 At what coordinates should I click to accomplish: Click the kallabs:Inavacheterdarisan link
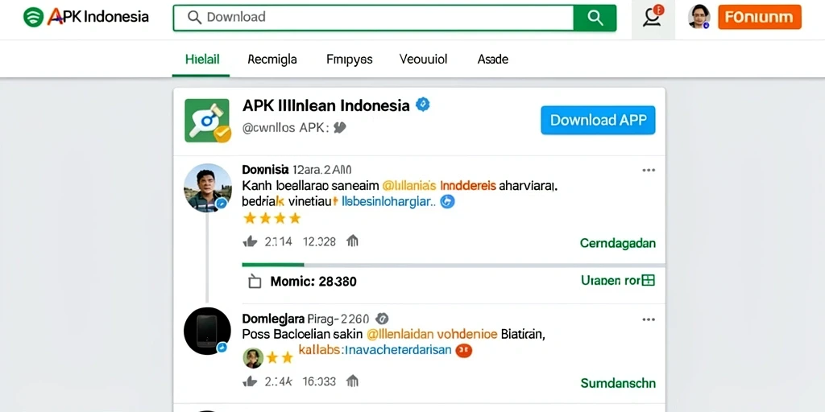[x=375, y=349]
